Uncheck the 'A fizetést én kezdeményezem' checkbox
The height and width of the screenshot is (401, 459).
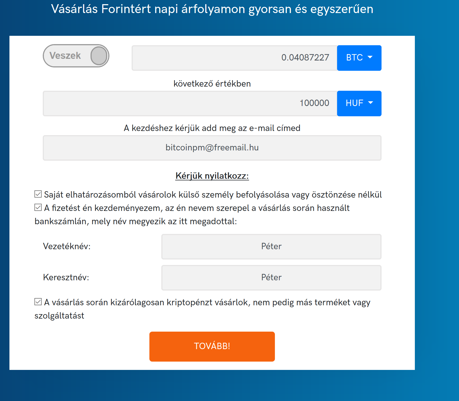point(38,207)
